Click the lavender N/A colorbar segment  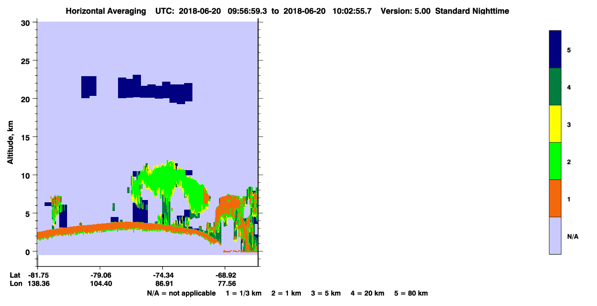[555, 235]
